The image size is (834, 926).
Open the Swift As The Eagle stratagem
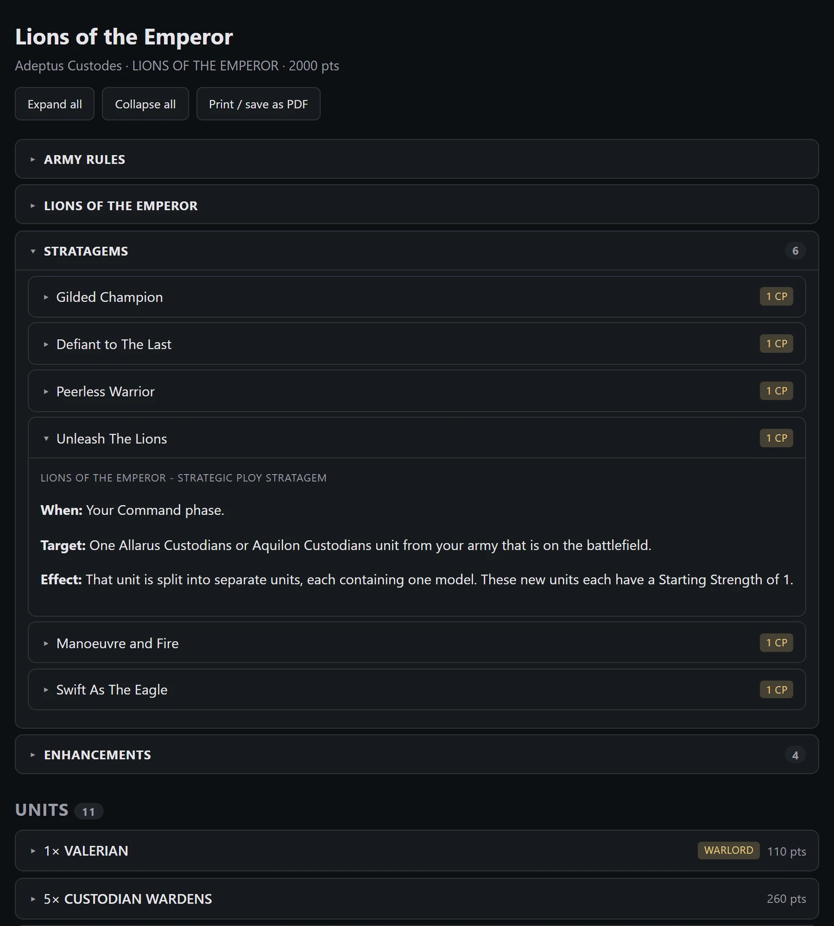pos(416,690)
